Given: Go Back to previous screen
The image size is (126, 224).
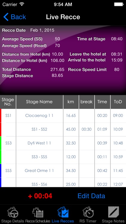Looking at the screenshot, I should 15,17.
